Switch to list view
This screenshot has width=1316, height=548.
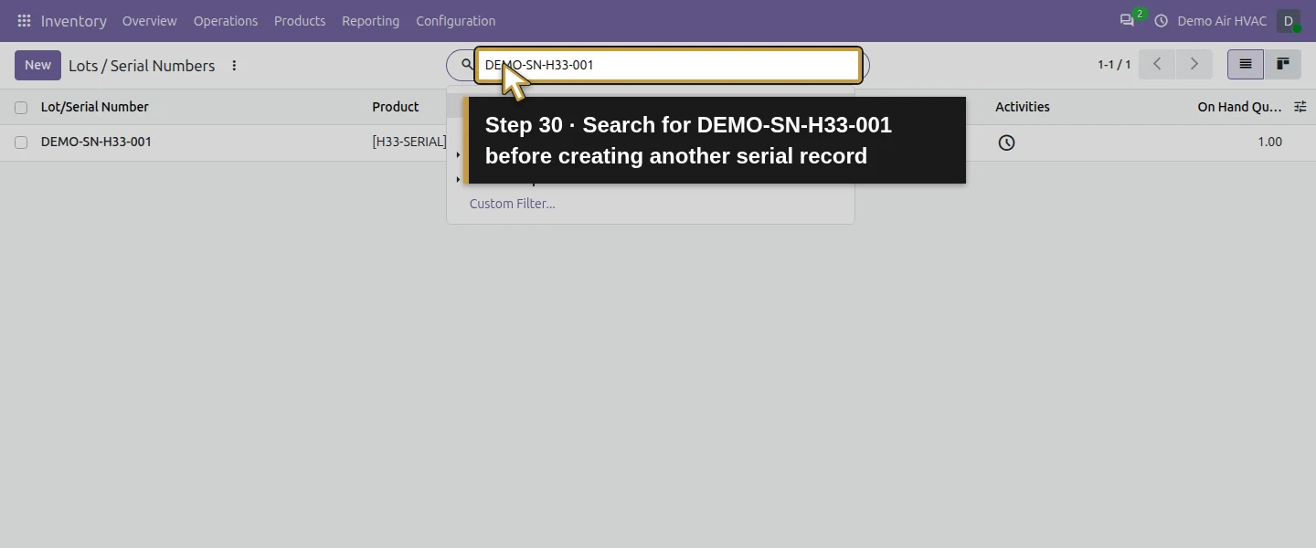(1246, 64)
